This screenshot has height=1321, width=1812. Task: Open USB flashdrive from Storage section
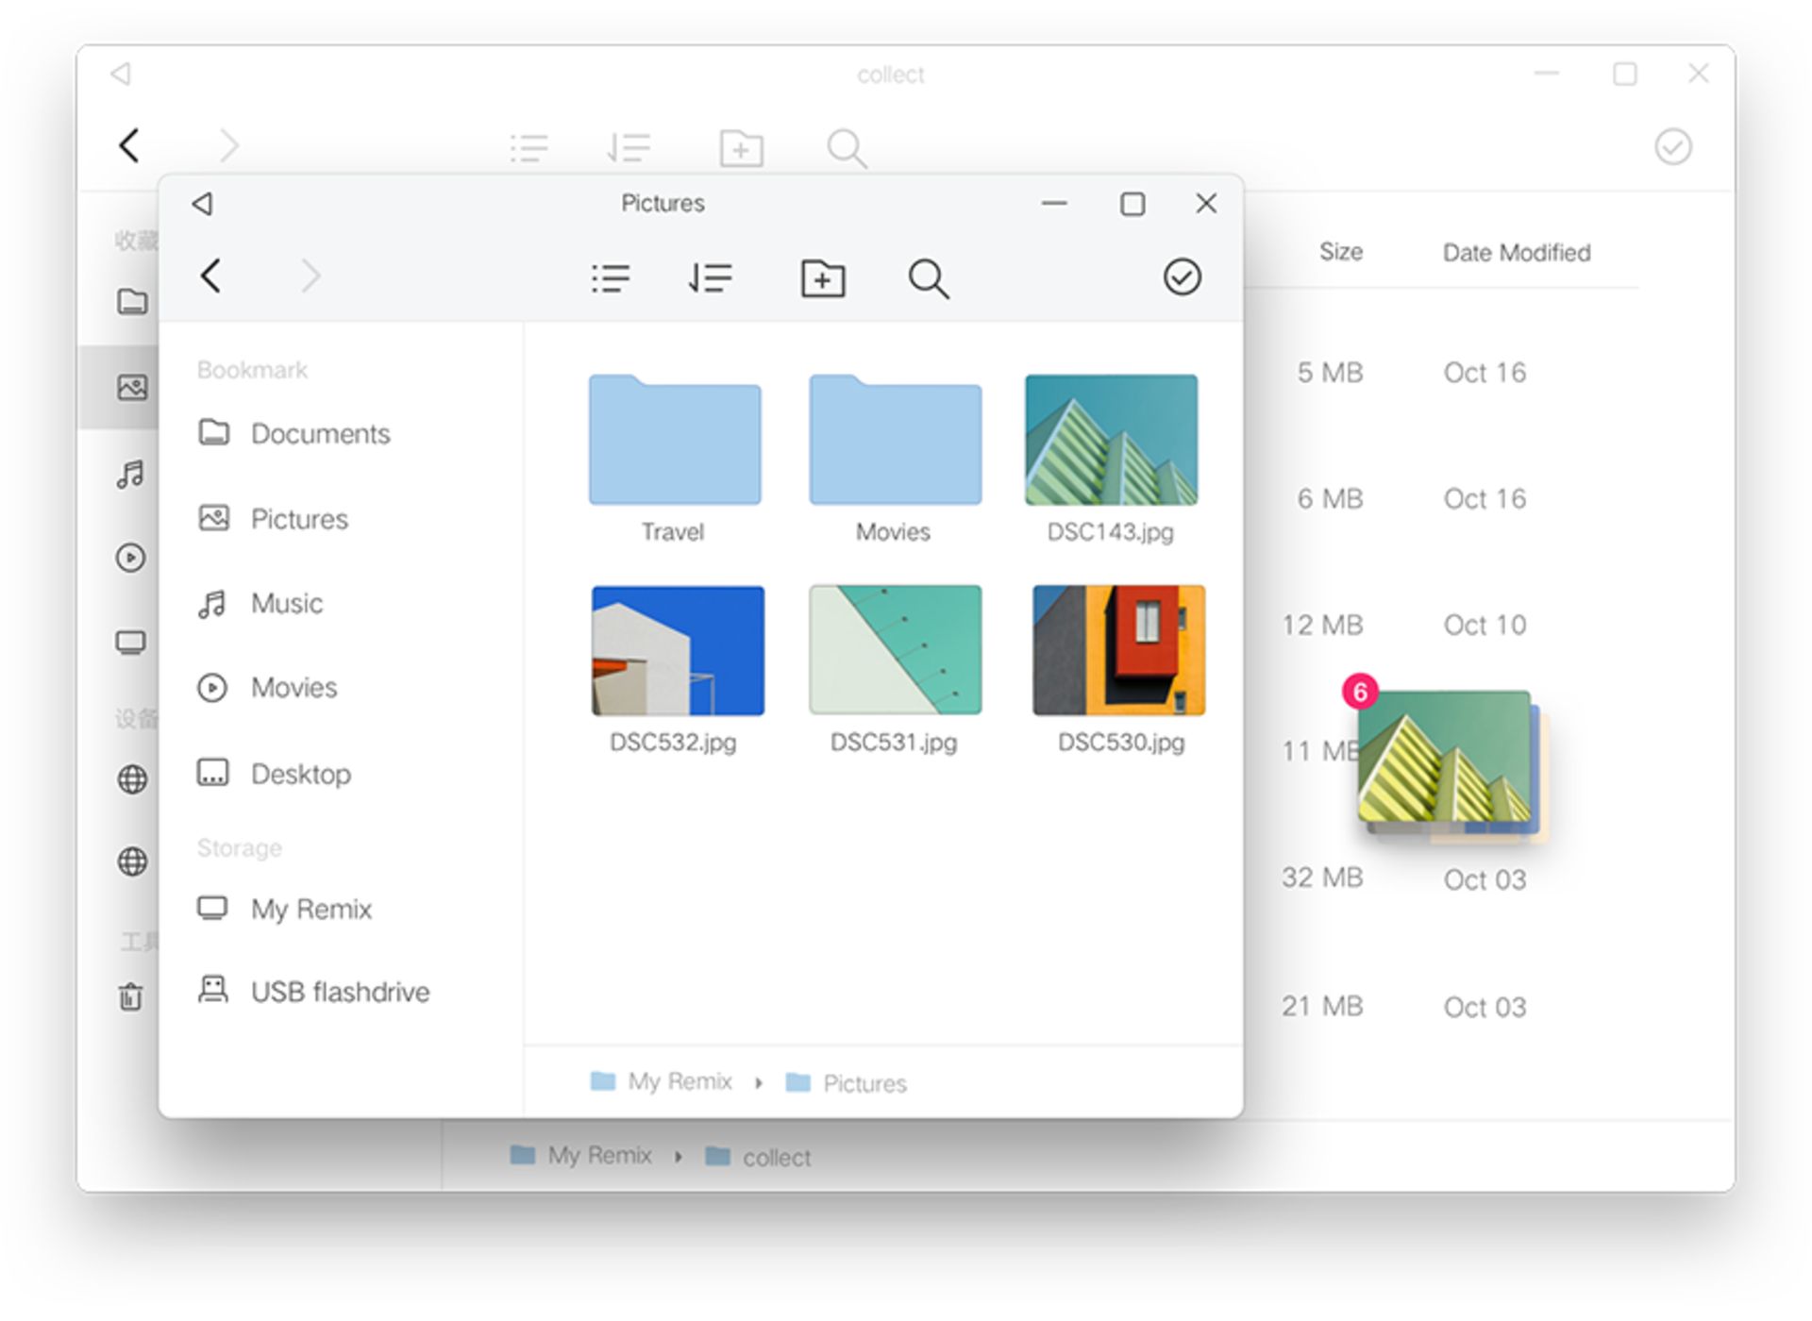coord(340,991)
